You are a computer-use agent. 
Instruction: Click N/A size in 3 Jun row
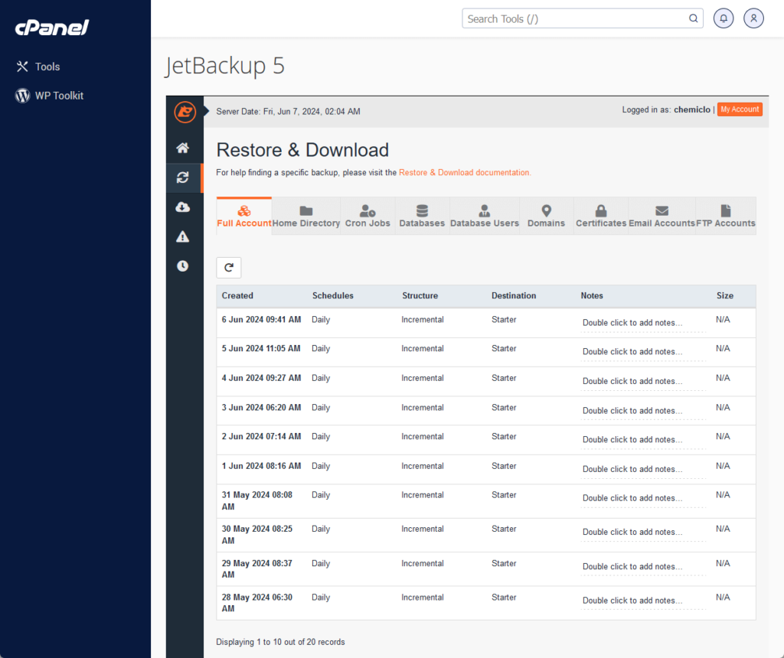723,408
